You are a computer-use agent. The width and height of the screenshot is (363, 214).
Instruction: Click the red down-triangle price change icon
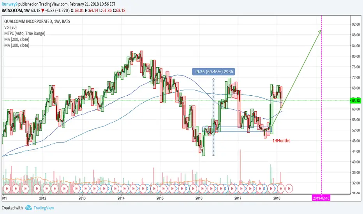43,11
